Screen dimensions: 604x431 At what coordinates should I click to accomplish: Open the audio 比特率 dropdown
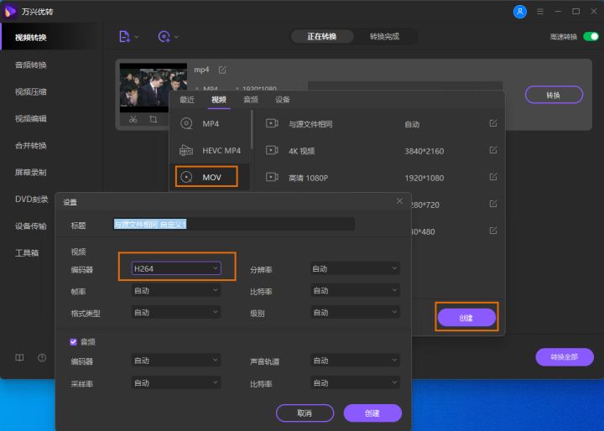pos(355,383)
